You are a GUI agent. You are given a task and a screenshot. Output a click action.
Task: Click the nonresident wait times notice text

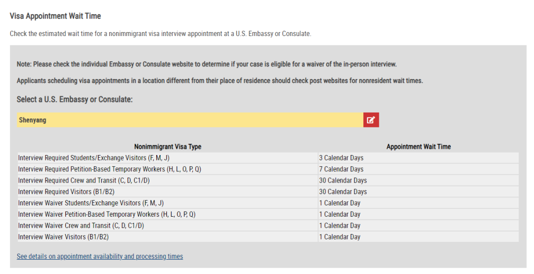pos(220,80)
